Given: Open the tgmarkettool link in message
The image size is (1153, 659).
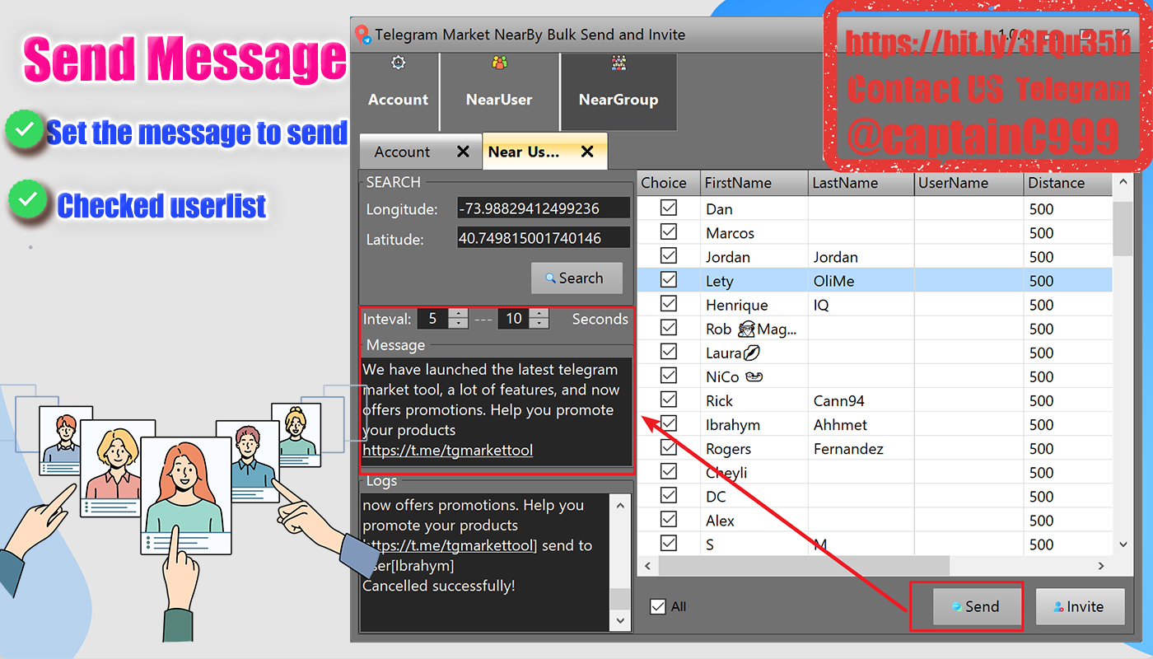Looking at the screenshot, I should 448,450.
